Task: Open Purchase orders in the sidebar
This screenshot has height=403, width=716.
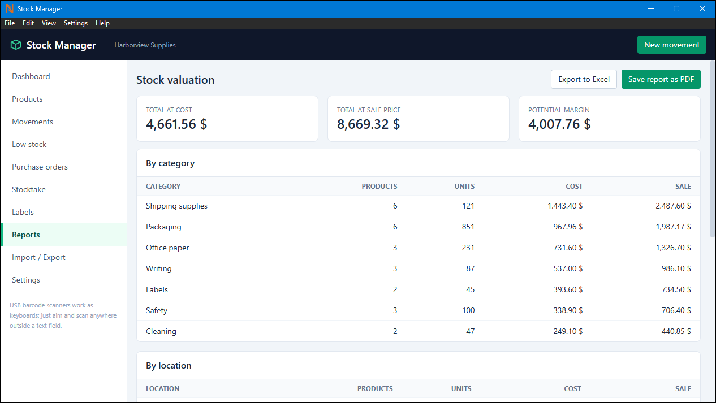Action: (63, 167)
